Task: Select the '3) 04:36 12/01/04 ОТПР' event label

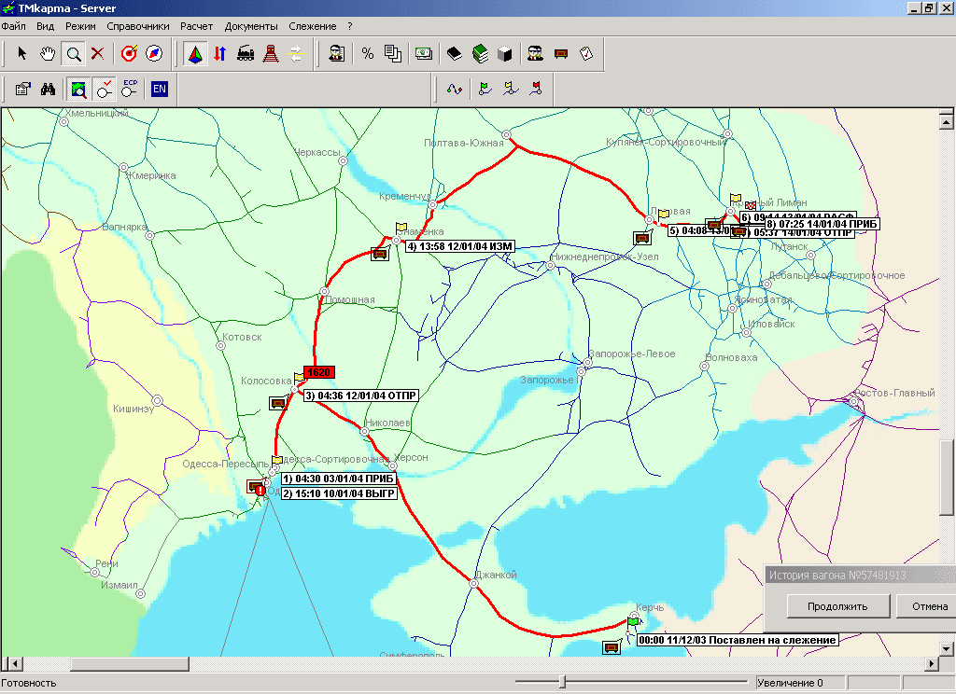Action: pos(361,396)
